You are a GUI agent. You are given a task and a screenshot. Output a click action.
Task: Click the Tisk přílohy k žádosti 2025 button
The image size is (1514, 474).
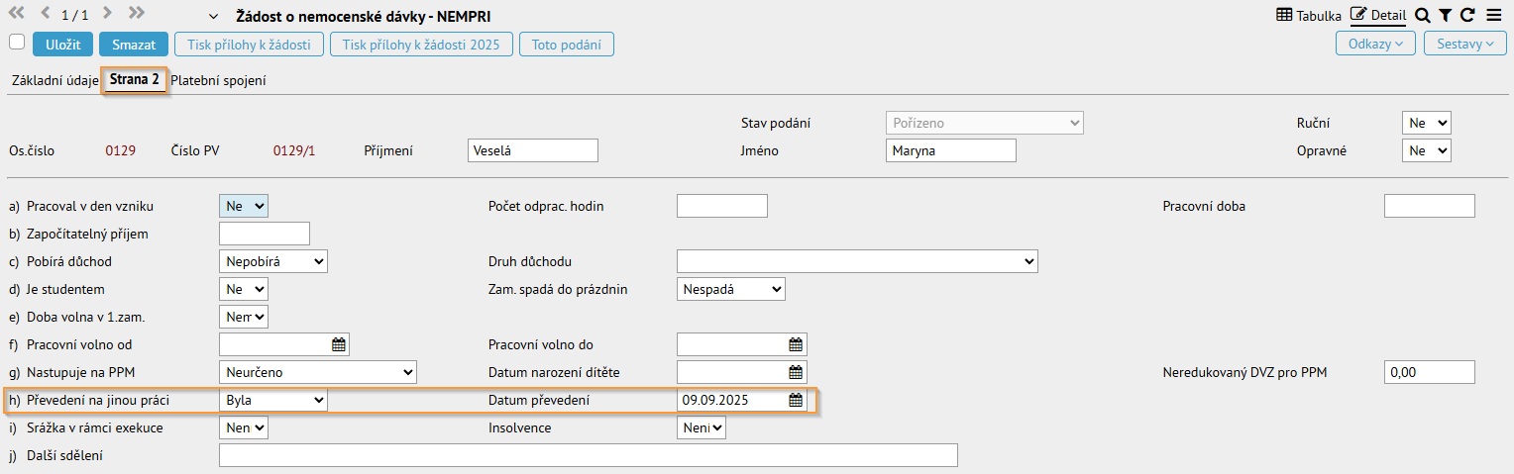tap(421, 45)
